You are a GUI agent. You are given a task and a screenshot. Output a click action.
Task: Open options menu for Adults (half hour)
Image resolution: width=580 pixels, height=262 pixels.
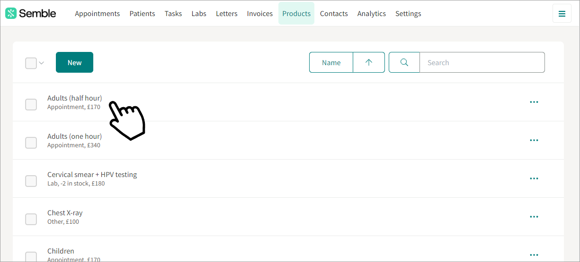coord(534,102)
